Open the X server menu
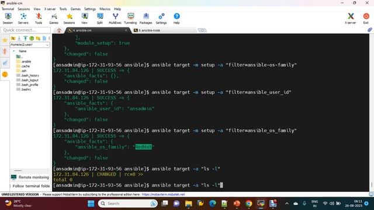The height and width of the screenshot is (210, 374). [x=50, y=9]
